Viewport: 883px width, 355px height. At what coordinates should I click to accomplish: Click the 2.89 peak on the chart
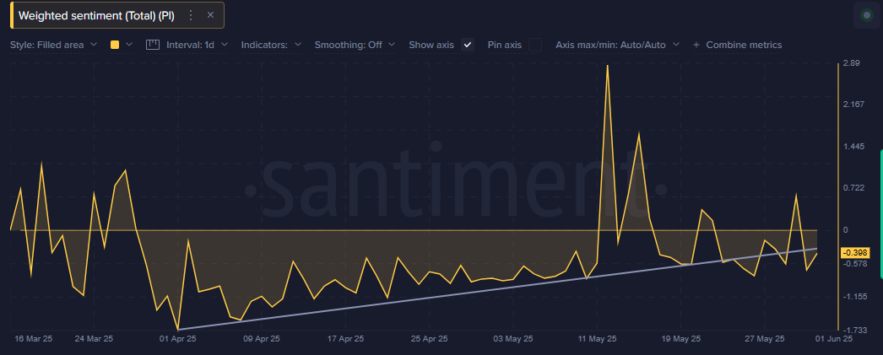tap(607, 67)
